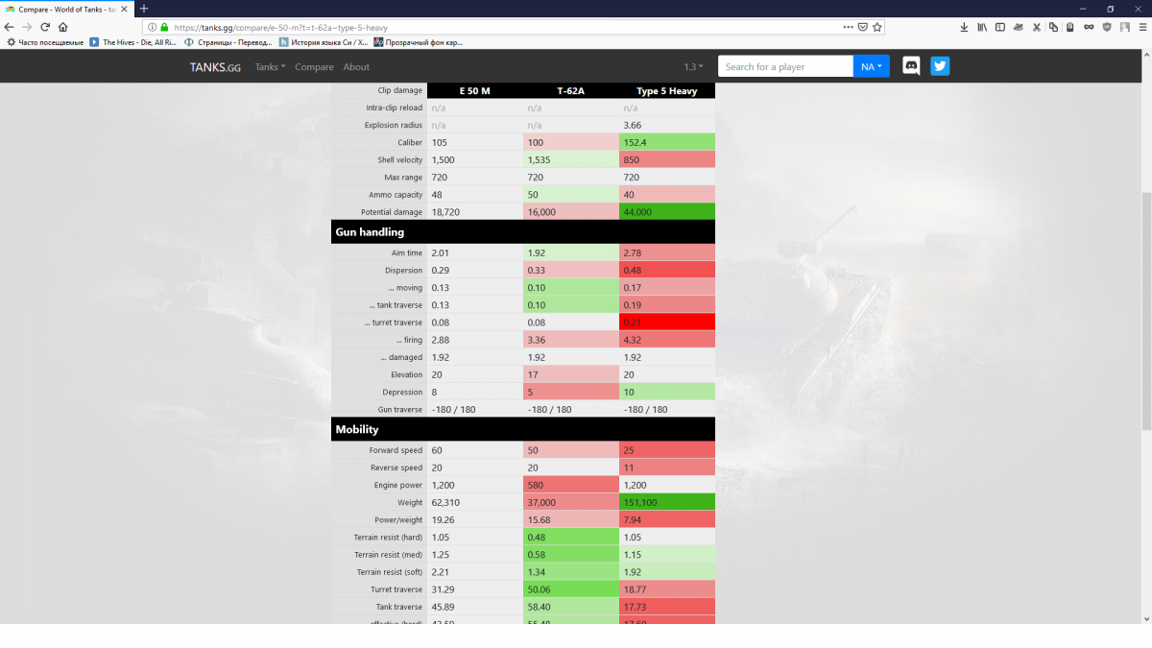The width and height of the screenshot is (1152, 648).
Task: Open the 'Часто посещаемые' bookmark
Action: [x=43, y=42]
